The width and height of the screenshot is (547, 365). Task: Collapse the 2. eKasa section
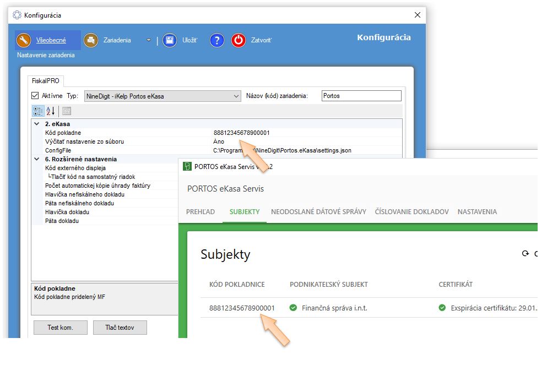[37, 124]
